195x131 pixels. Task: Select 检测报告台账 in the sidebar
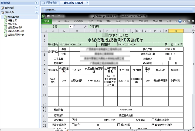(x=14, y=28)
